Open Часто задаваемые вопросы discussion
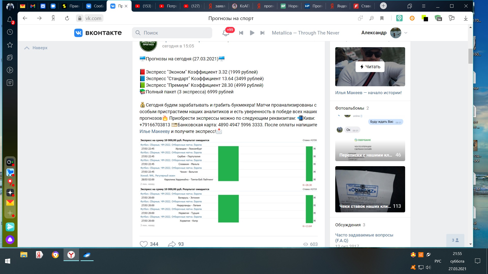Viewport: 488px width, 274px height. (x=364, y=238)
